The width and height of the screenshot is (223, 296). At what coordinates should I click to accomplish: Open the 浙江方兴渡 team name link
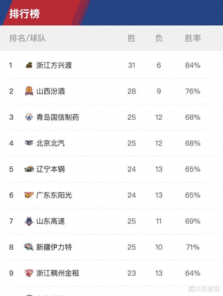(x=54, y=65)
